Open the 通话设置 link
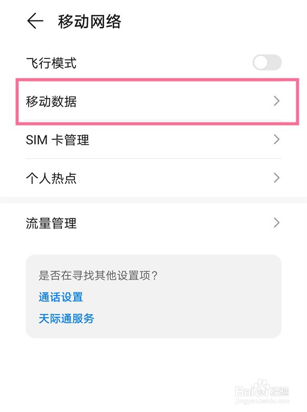Viewport: 307px width, 412px height. pos(60,297)
